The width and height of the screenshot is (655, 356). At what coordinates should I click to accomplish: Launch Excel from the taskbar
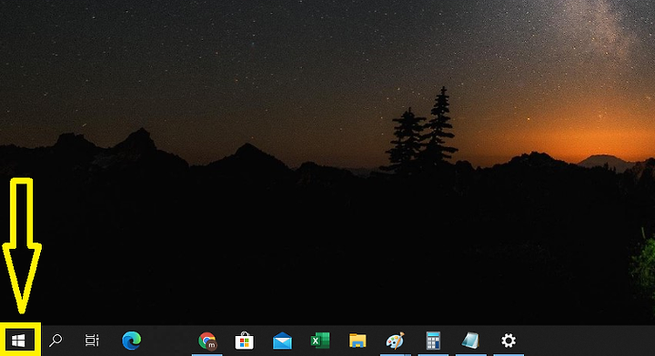coord(320,341)
